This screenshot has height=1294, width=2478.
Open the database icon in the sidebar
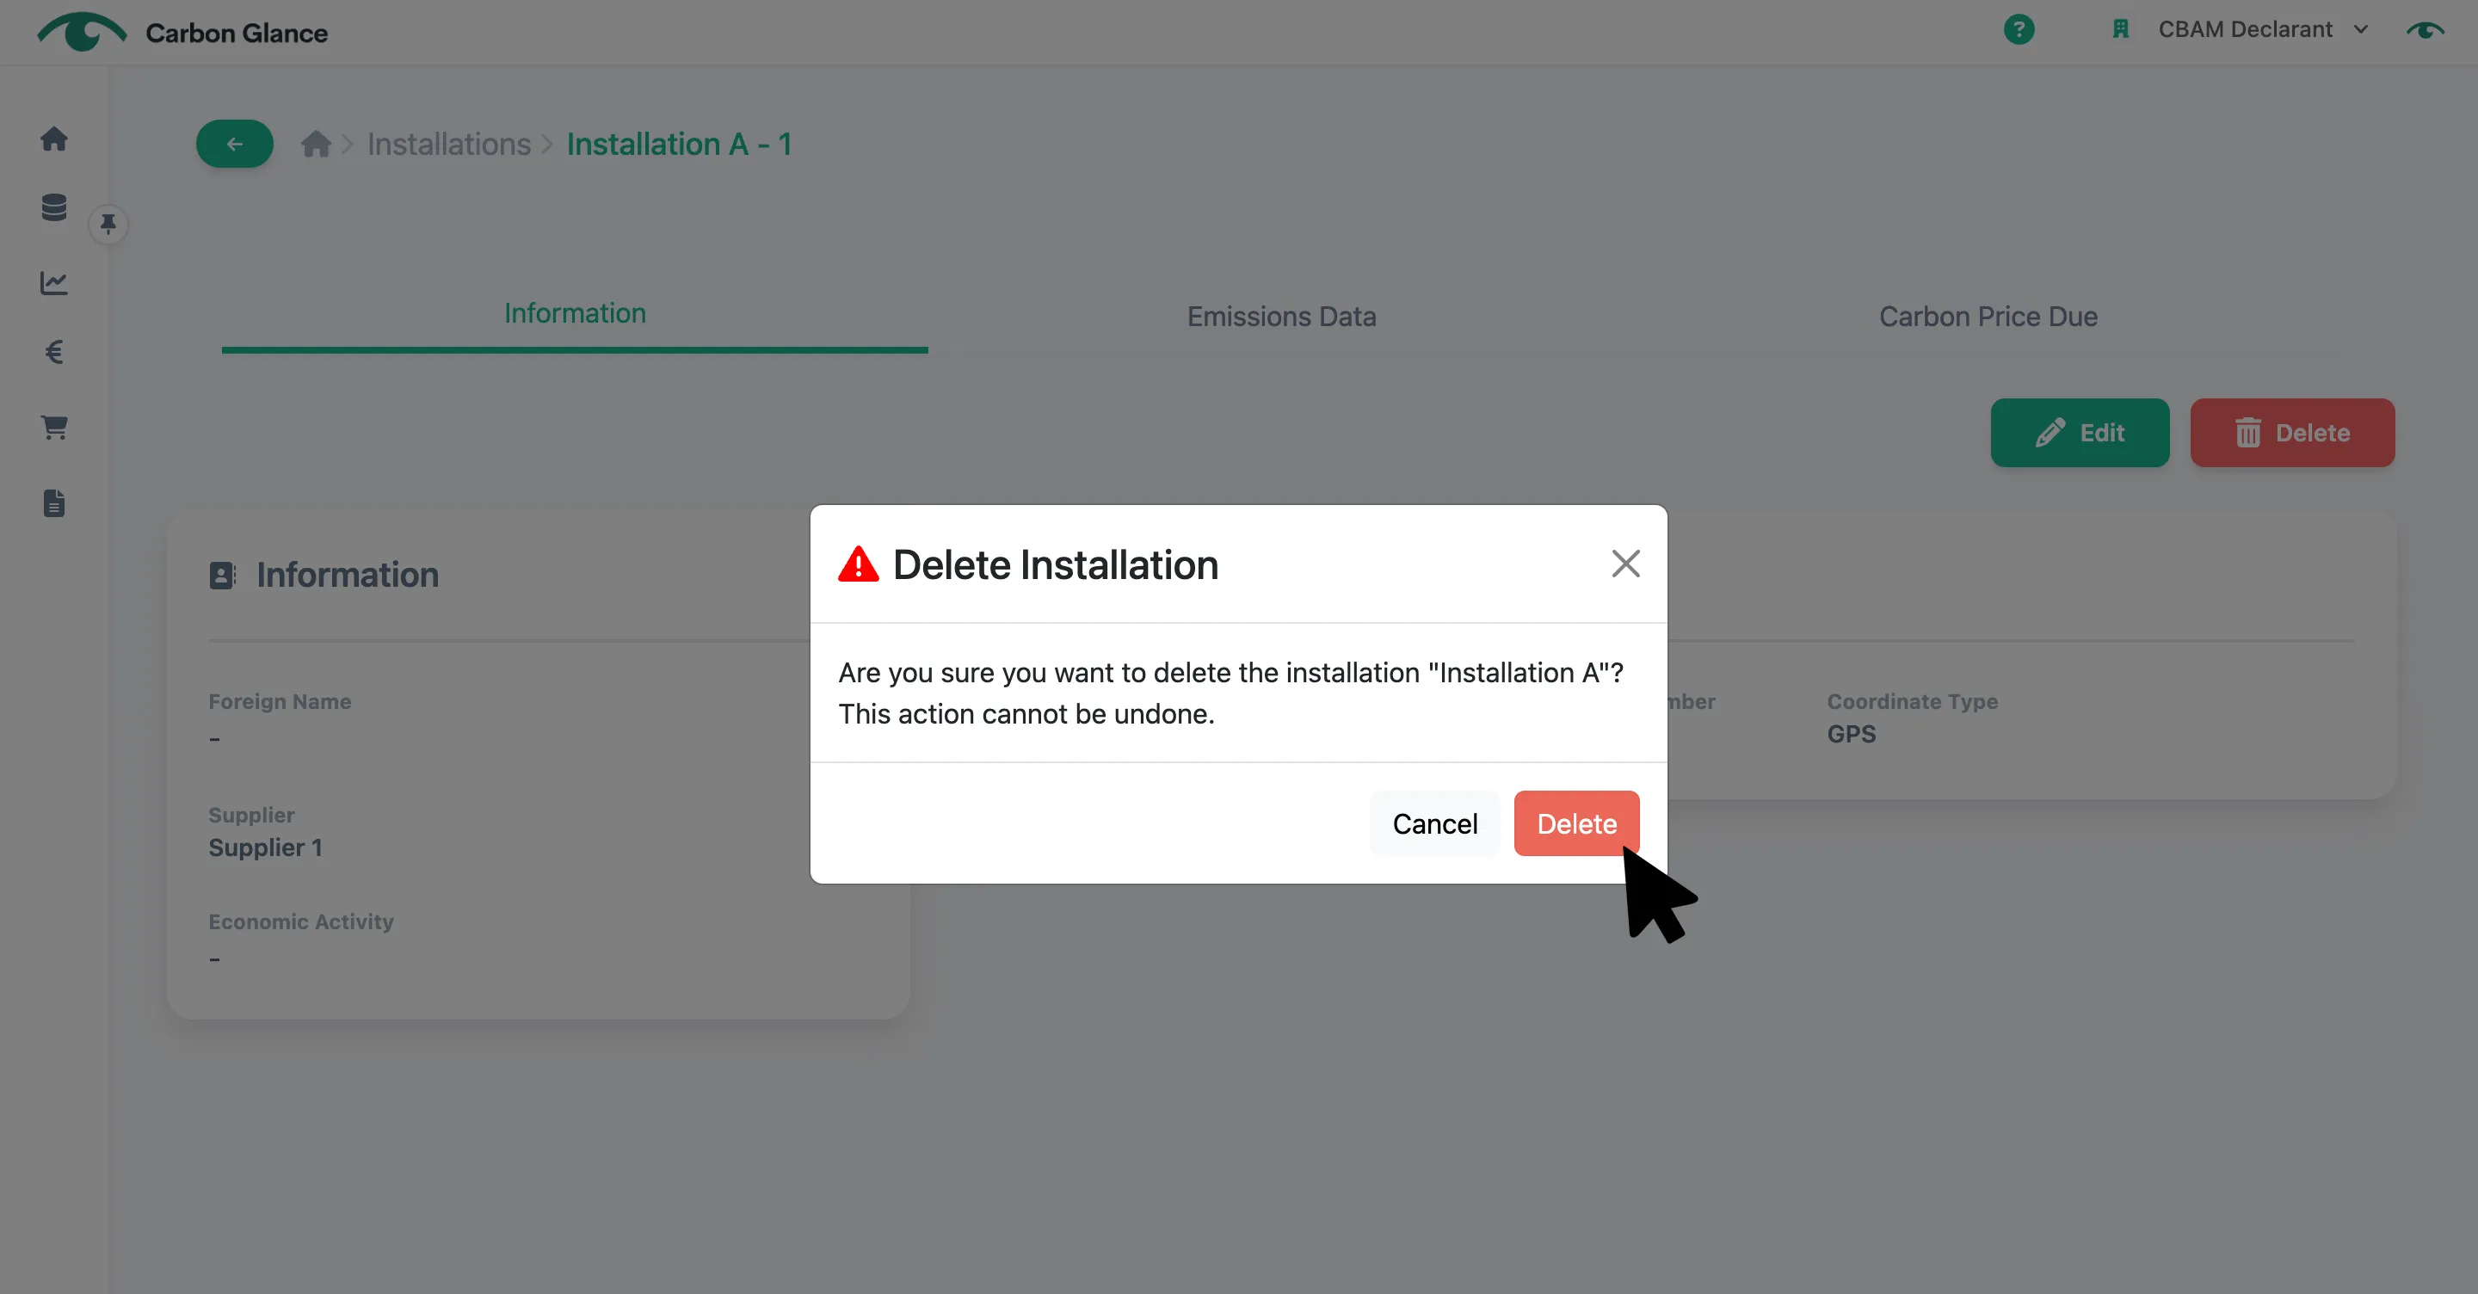[x=54, y=206]
